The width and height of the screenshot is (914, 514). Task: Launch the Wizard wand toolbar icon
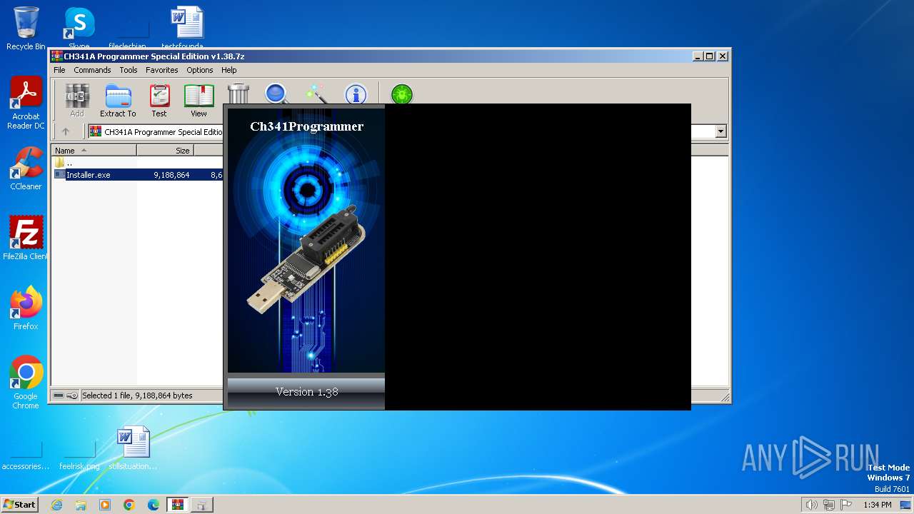[x=316, y=94]
